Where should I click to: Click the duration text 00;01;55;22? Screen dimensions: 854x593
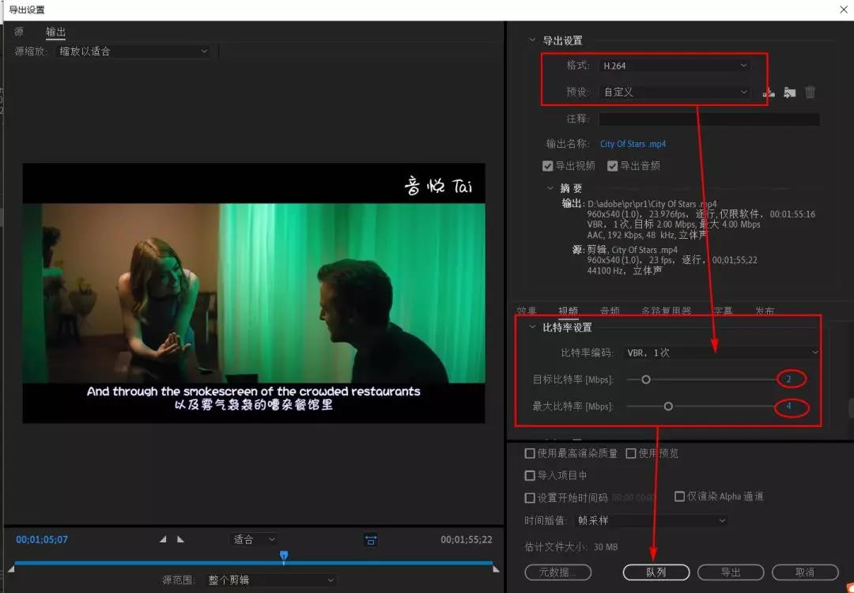click(467, 540)
